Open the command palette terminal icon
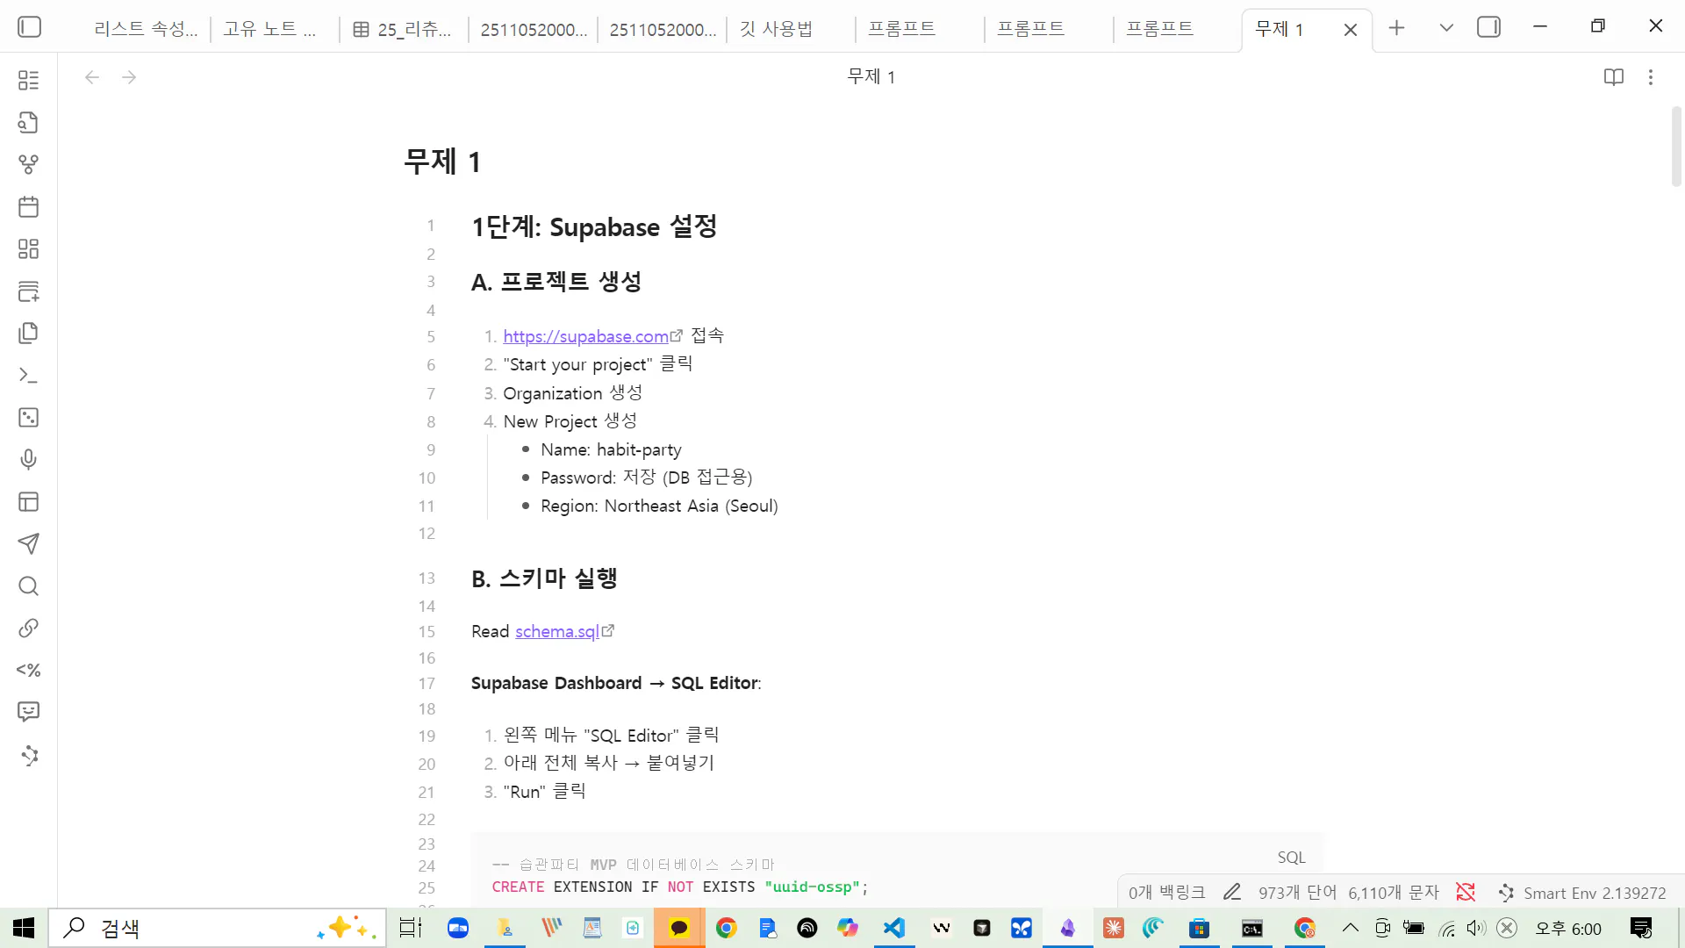This screenshot has width=1685, height=948. [x=28, y=375]
